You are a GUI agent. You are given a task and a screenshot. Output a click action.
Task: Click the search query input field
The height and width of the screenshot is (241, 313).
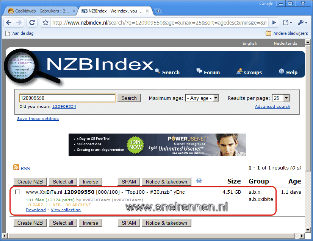tap(67, 98)
